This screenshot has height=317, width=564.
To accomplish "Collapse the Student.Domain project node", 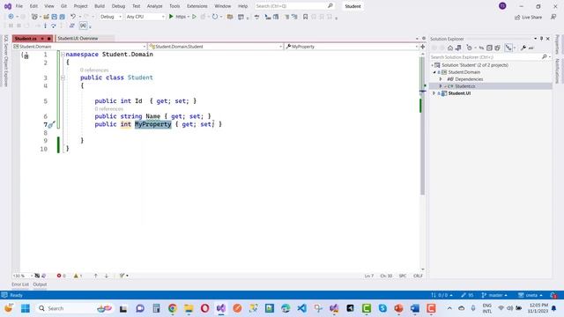I will (x=434, y=72).
